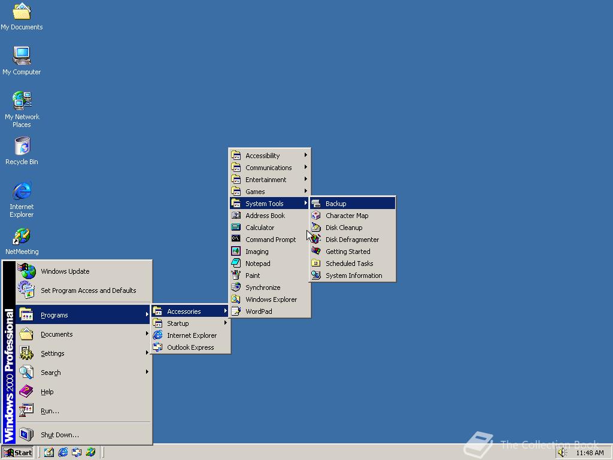This screenshot has height=460, width=613.
Task: Select the Programs menu entry
Action: click(84, 315)
